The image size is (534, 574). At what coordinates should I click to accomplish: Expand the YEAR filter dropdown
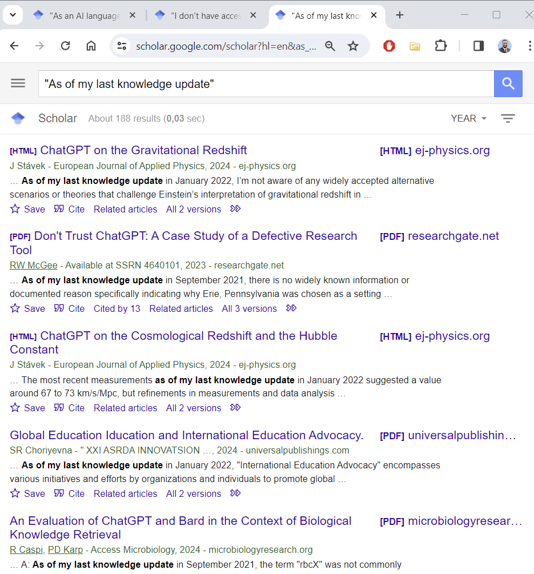coord(468,119)
